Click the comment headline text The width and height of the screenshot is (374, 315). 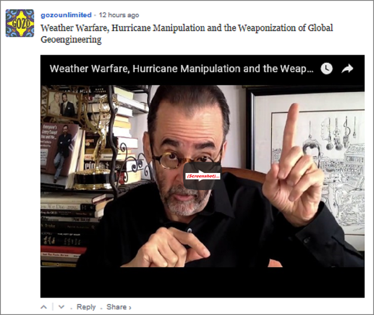tap(187, 34)
